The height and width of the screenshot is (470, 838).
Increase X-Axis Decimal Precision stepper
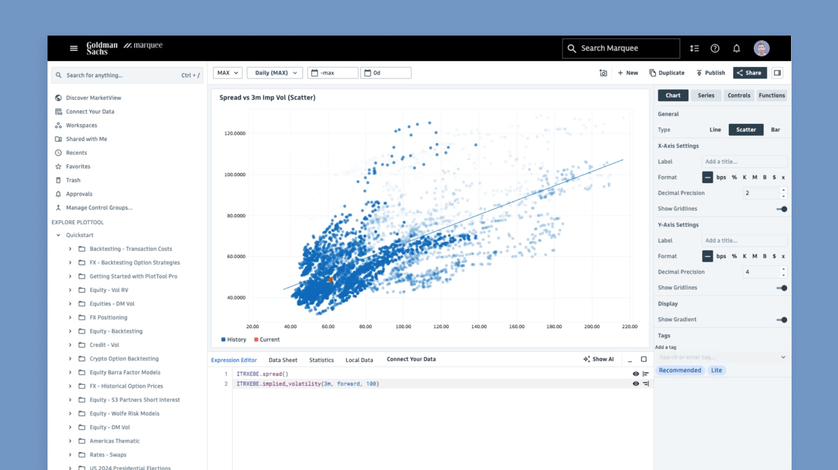[x=783, y=190]
